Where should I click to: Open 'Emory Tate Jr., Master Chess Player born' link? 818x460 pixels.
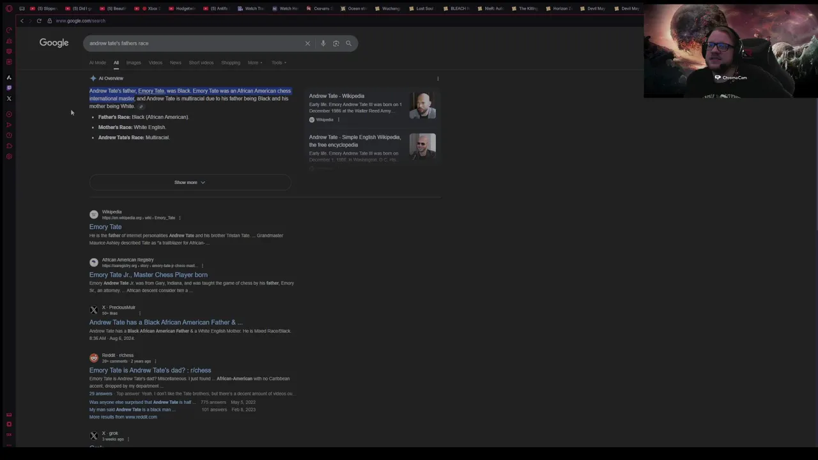148,275
